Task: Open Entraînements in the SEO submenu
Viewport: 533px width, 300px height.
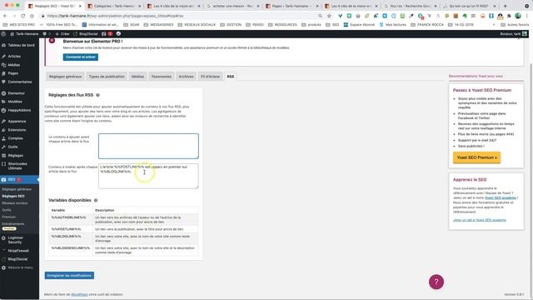Action: (x=13, y=224)
